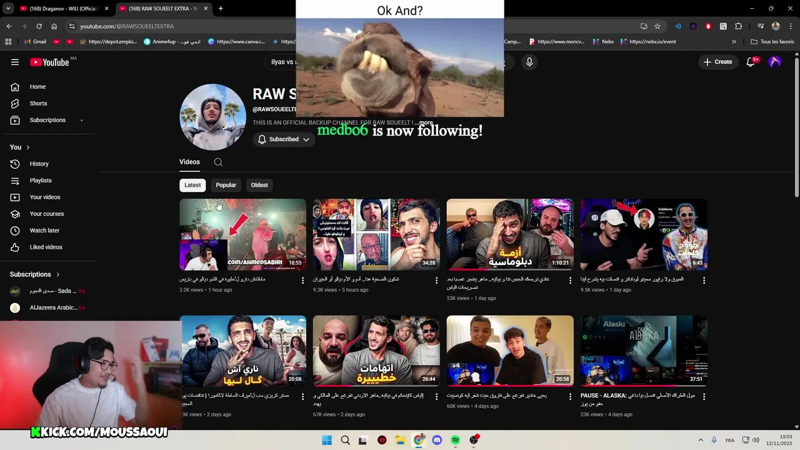
Task: Open Windows taskbar search
Action: coord(345,440)
